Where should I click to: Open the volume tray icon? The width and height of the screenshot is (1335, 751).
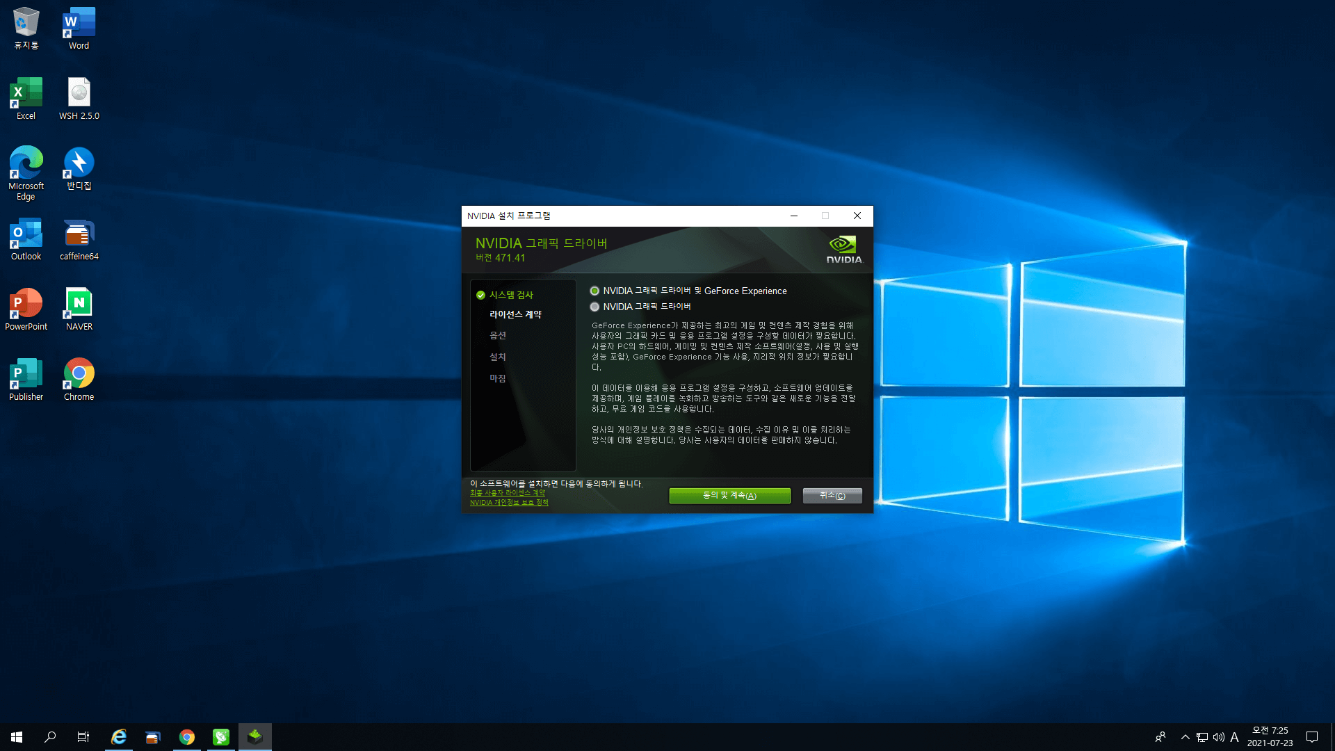click(x=1219, y=737)
